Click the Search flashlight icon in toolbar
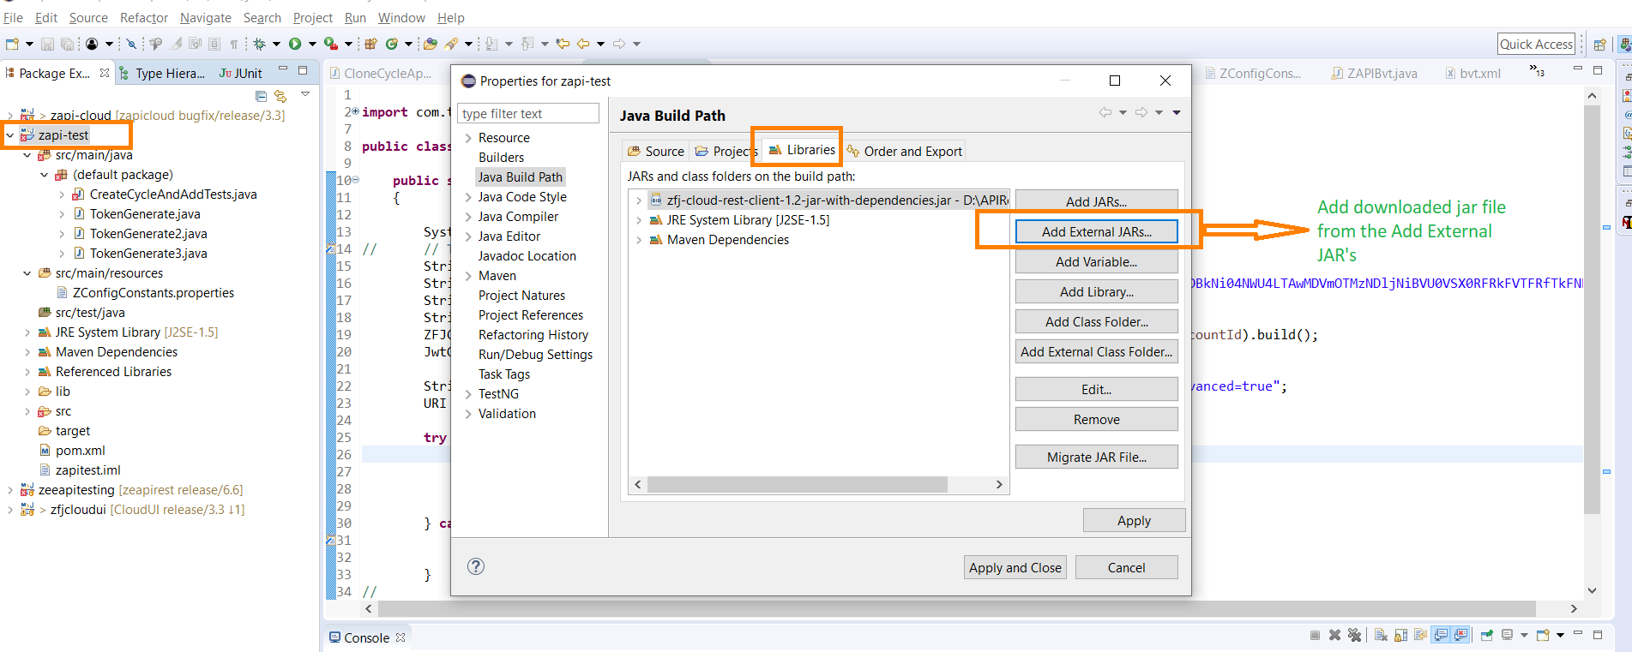This screenshot has height=652, width=1632. pyautogui.click(x=451, y=44)
